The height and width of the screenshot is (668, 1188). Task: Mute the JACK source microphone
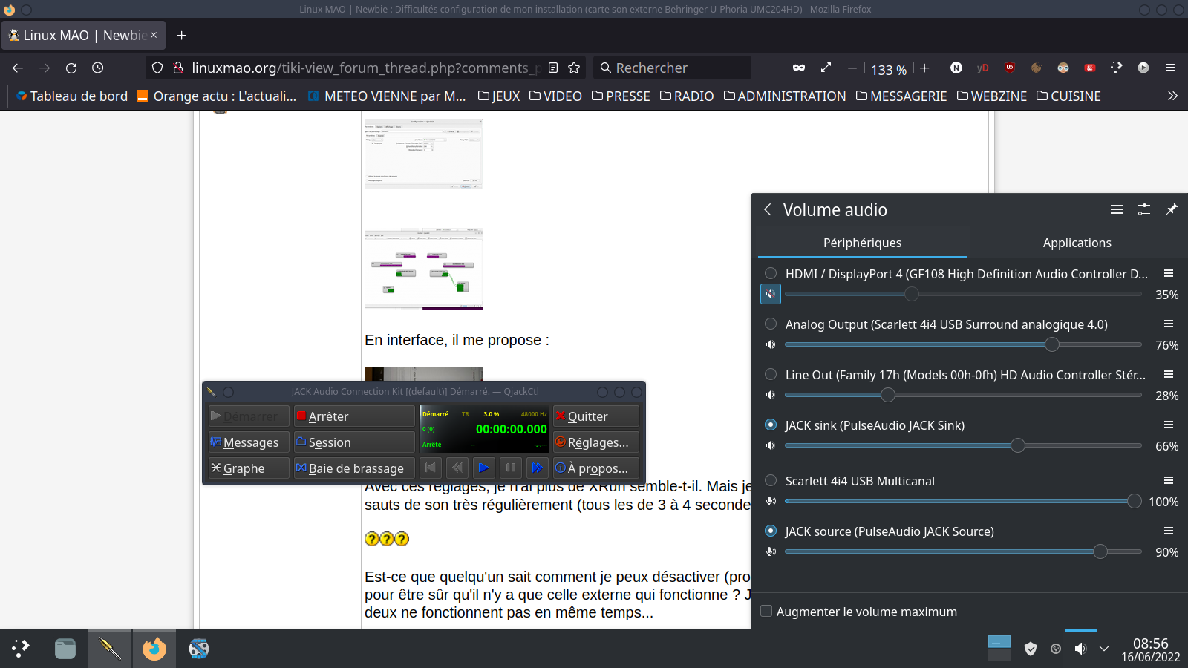point(771,551)
